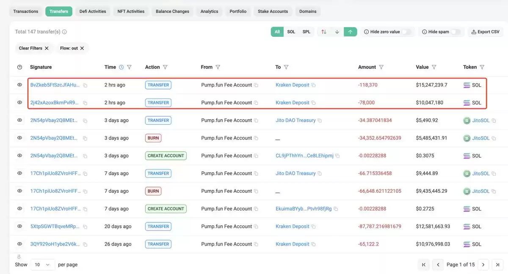The image size is (508, 274).
Task: Select the SOL token filter
Action: click(291, 32)
